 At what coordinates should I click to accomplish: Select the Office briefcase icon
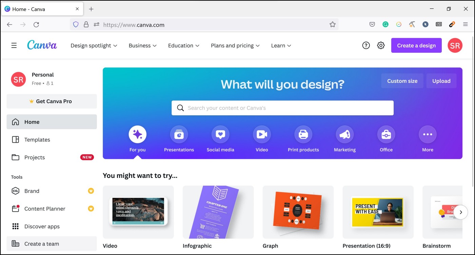386,135
